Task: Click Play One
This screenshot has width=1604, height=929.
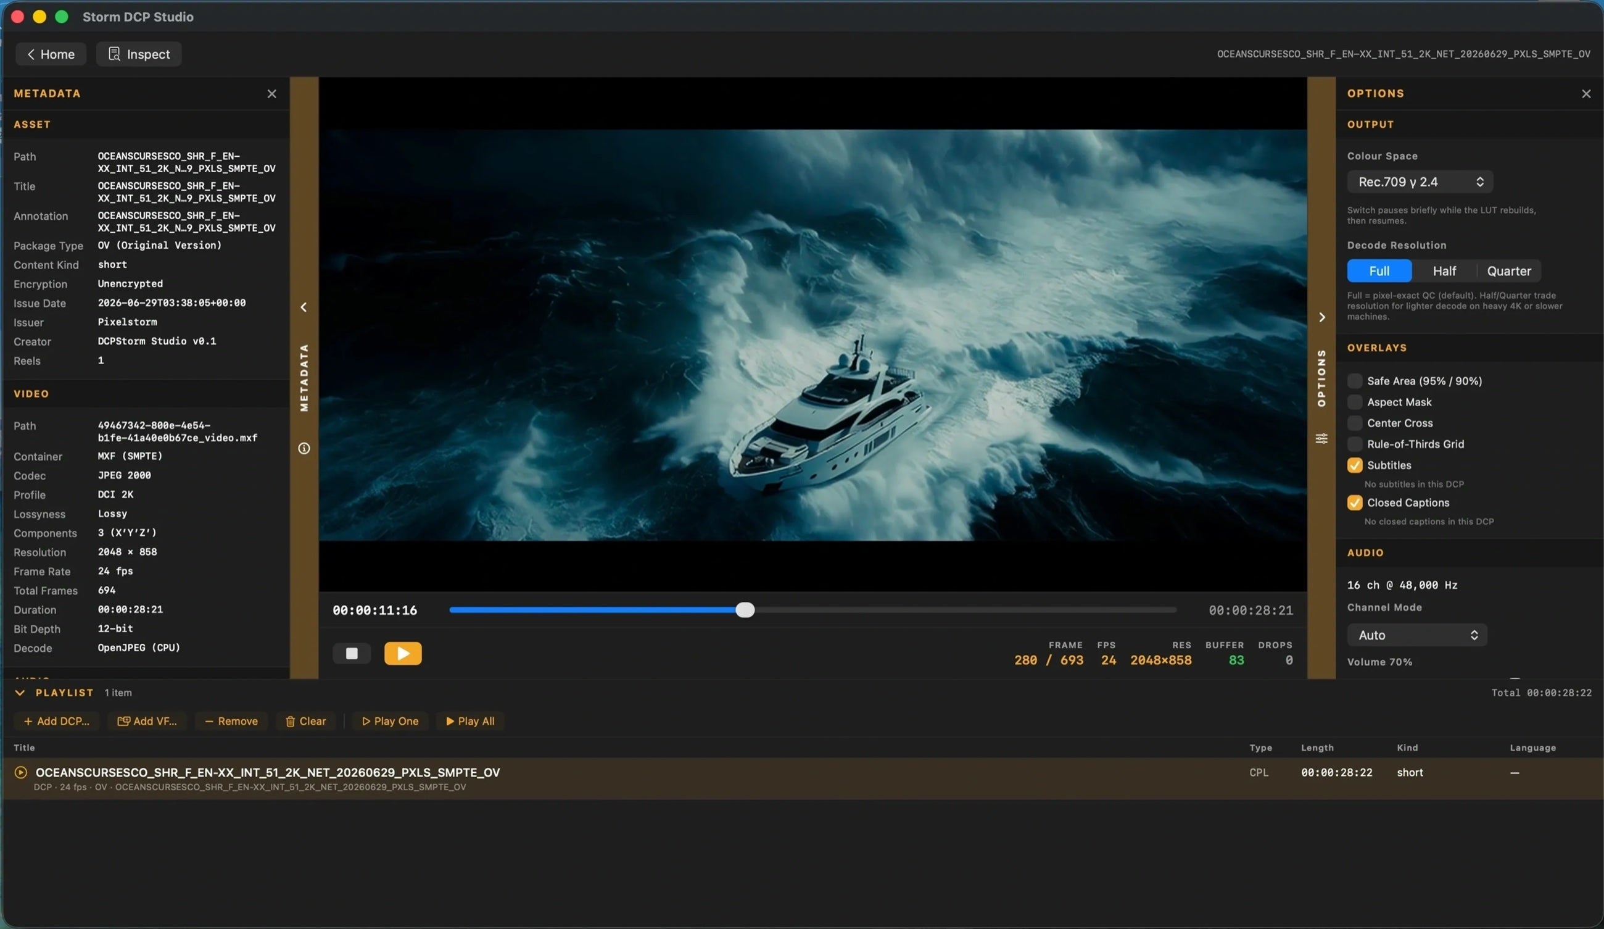Action: click(x=390, y=722)
